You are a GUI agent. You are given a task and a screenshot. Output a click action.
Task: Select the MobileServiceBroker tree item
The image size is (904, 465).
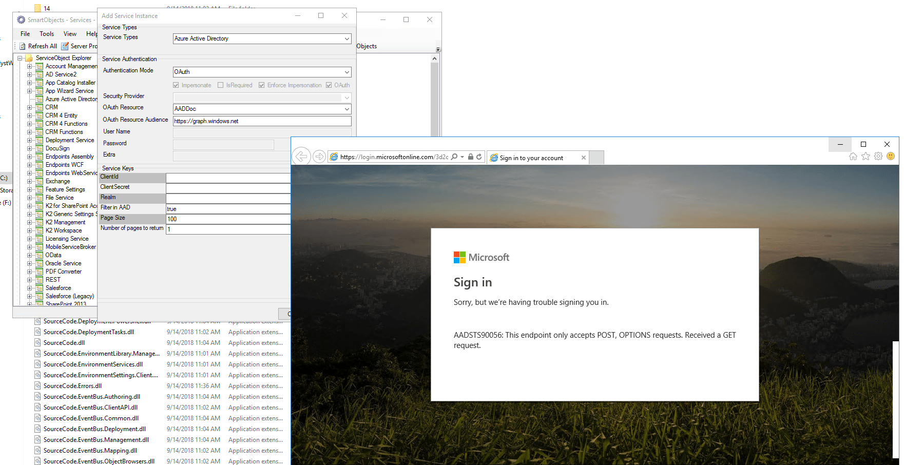coord(71,247)
